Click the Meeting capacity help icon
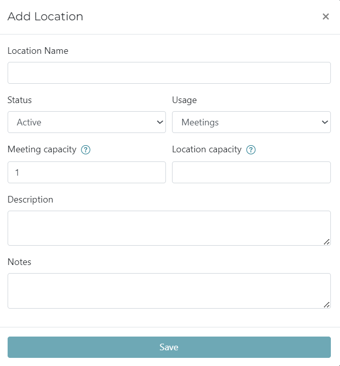The height and width of the screenshot is (366, 340). pyautogui.click(x=86, y=150)
